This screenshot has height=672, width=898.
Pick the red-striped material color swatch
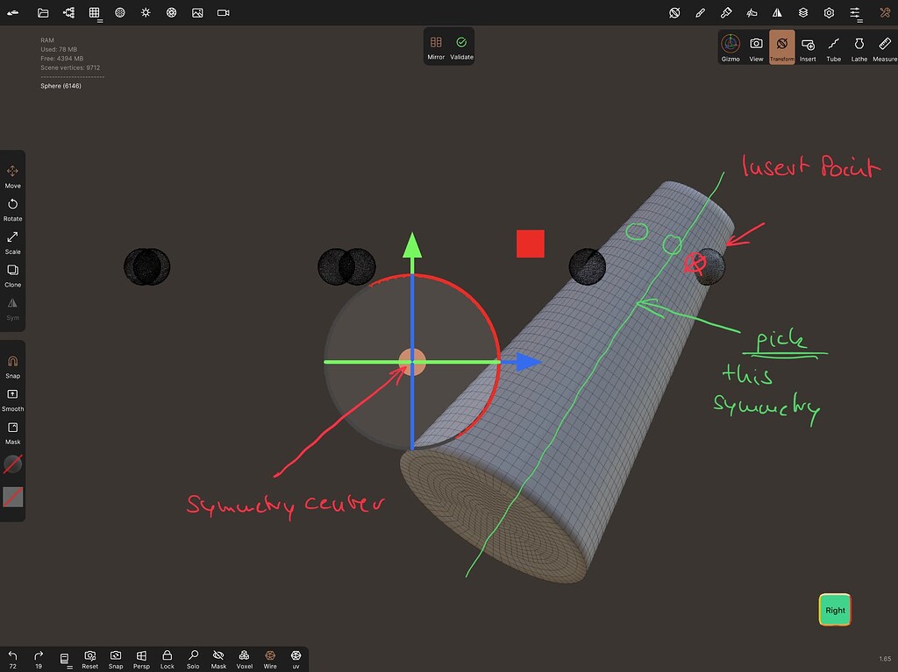pyautogui.click(x=12, y=498)
